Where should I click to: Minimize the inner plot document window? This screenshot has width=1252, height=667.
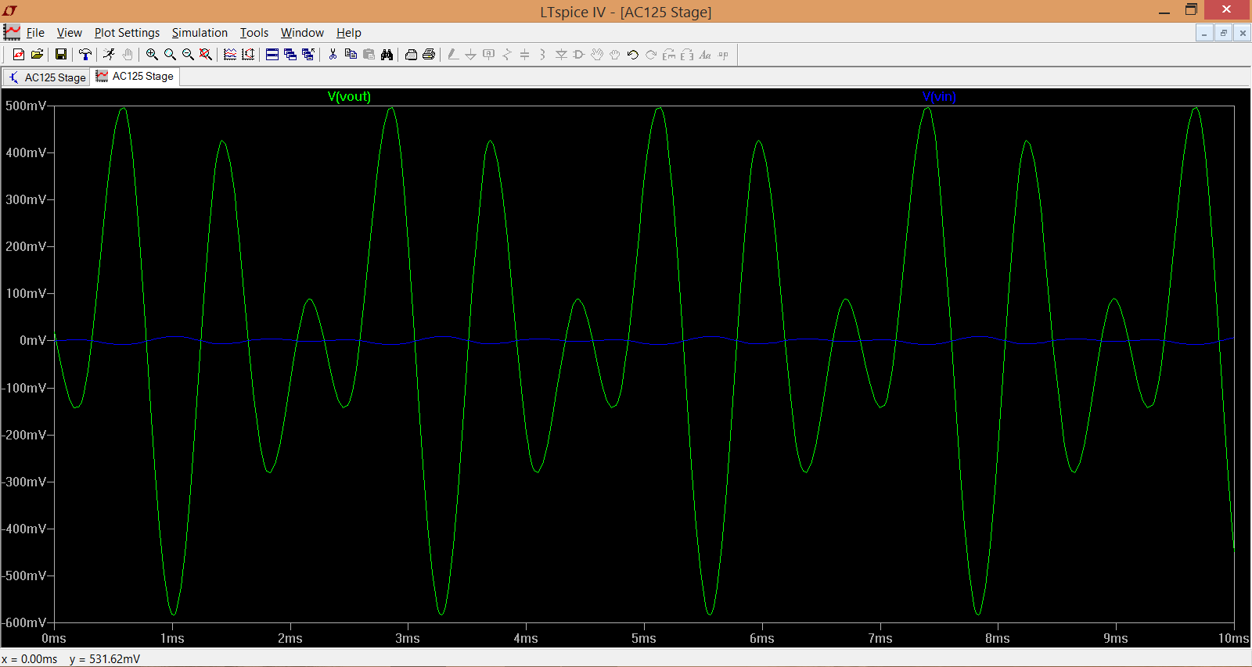(1204, 33)
